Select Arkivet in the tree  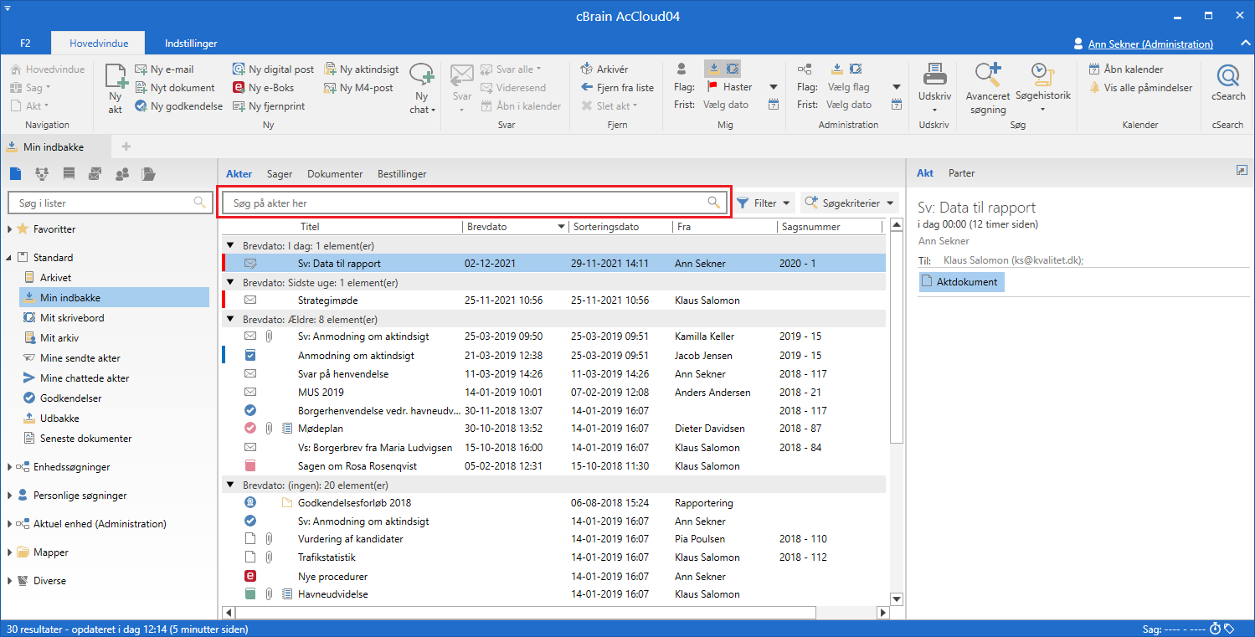tap(55, 278)
